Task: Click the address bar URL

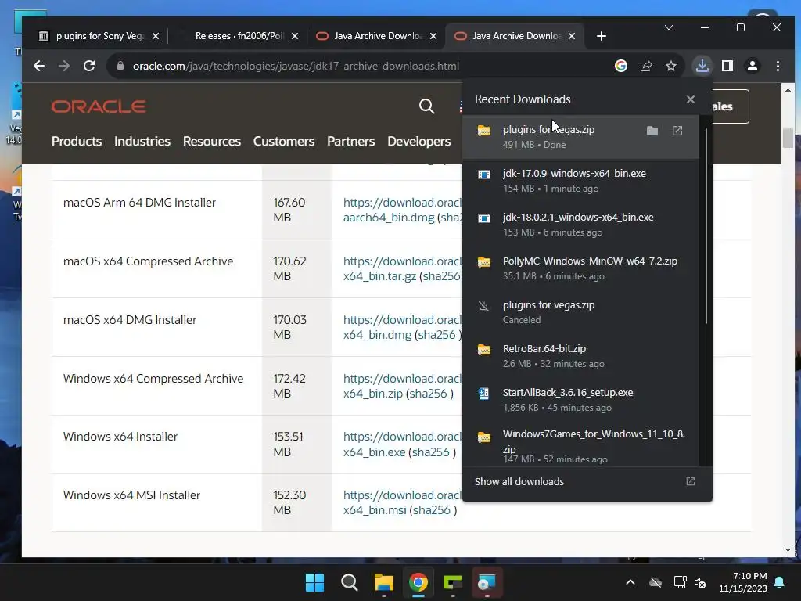Action: 296,66
